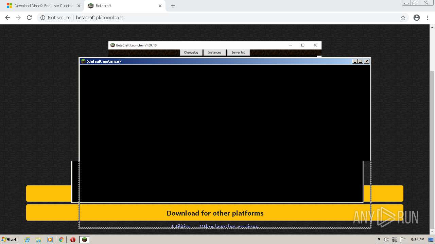Open the Action Center flag icon
Screen dimensions: 435x244
403,240
